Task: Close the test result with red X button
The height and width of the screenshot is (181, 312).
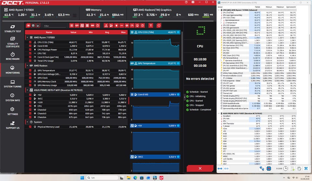Action: (200, 168)
